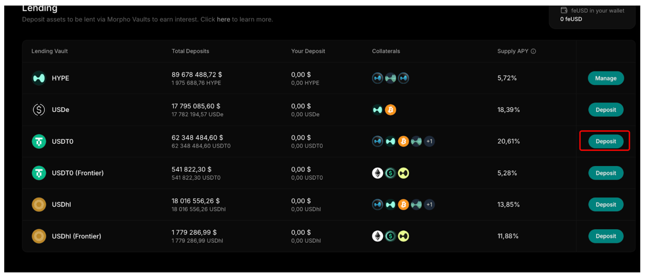Expand the +1 collaterals badge in USDT0 row
Screen dimensions: 647x276
(x=429, y=141)
